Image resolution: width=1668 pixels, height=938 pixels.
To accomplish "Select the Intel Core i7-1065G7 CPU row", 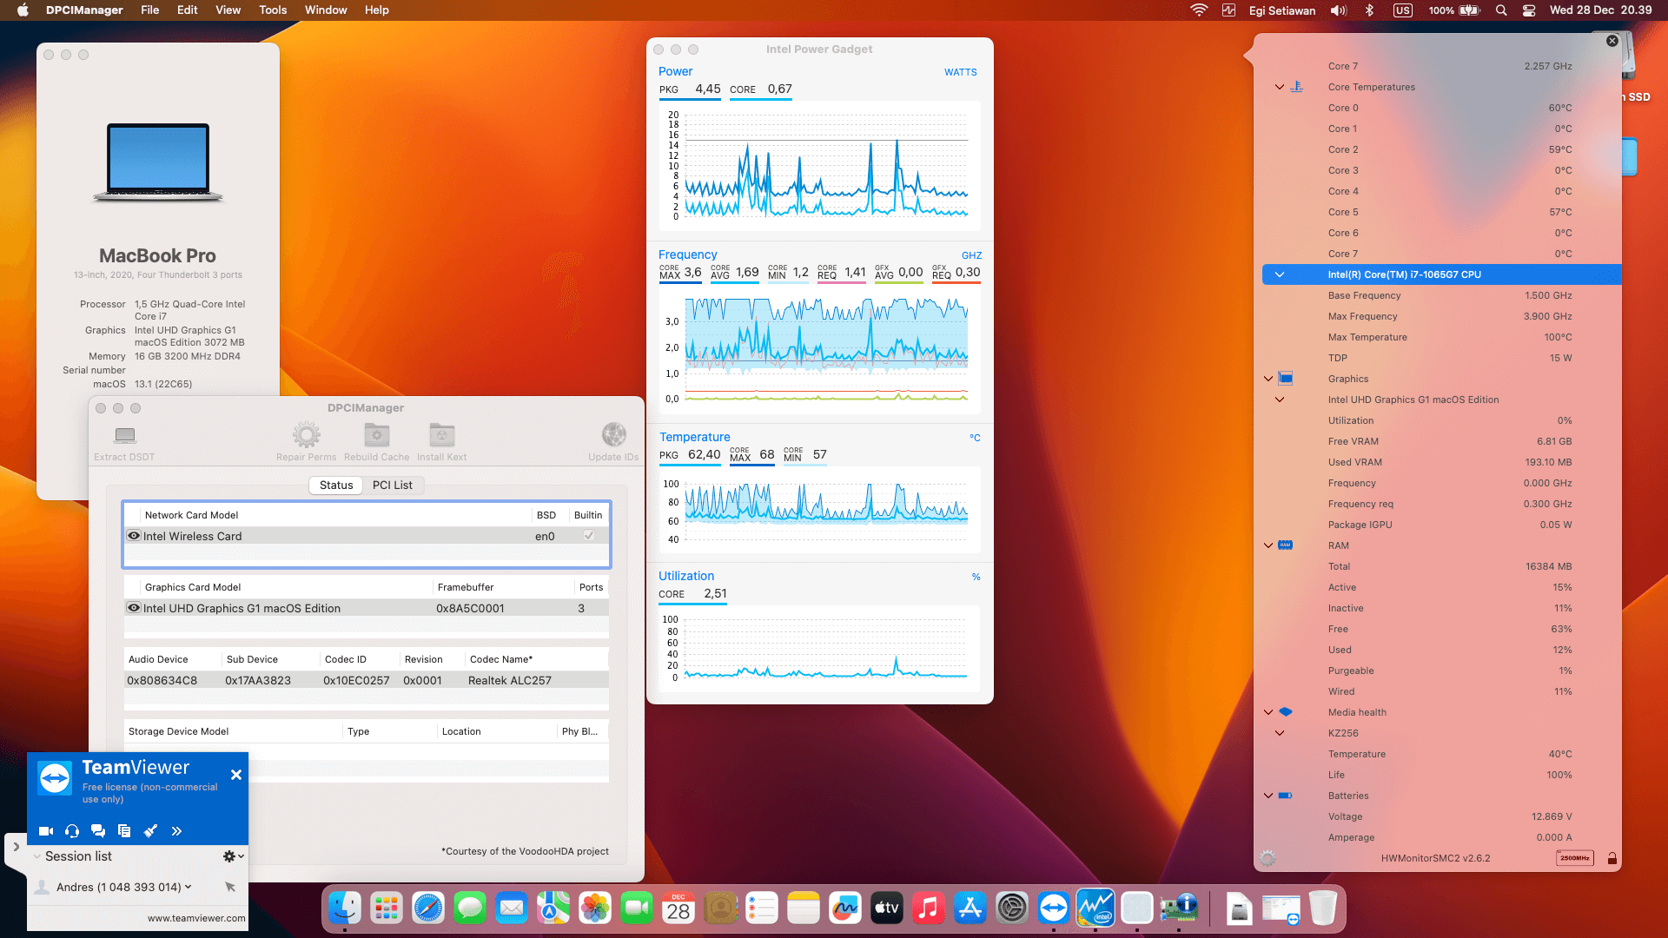I will 1404,274.
